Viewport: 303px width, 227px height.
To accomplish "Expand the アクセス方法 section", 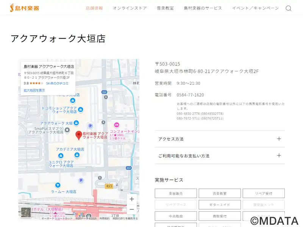I will [220, 139].
